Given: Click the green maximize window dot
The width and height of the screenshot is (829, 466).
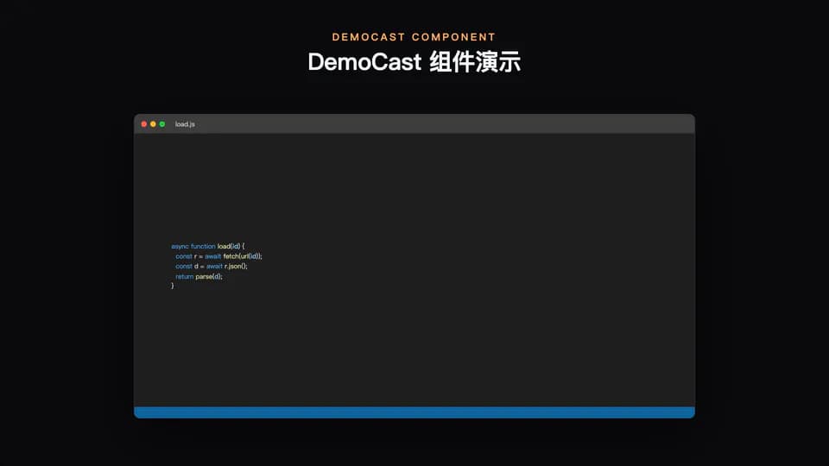Looking at the screenshot, I should (x=162, y=124).
